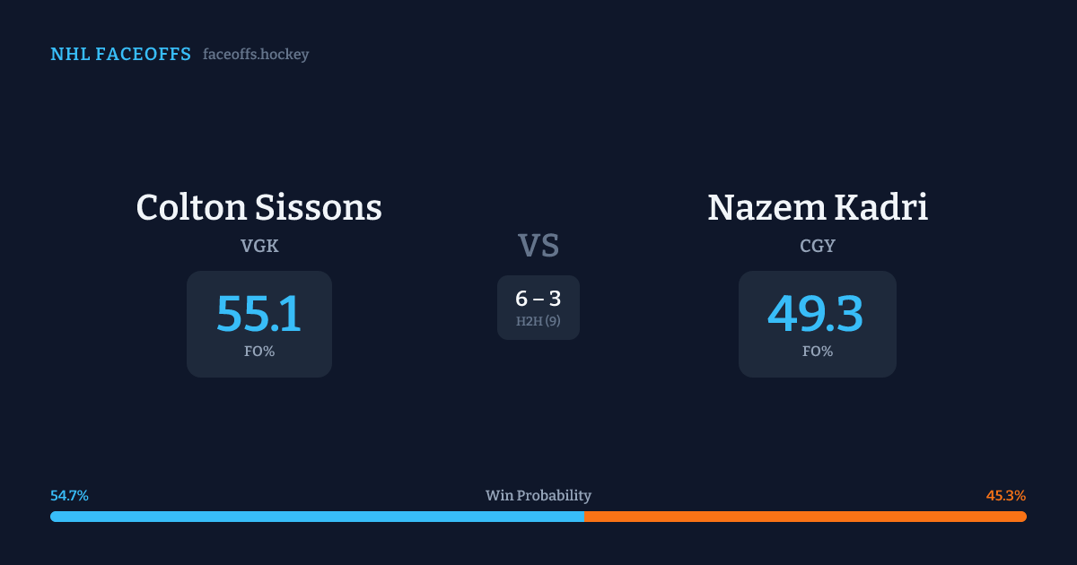The height and width of the screenshot is (565, 1077).
Task: Select the Nazem Kadri player name
Action: tap(818, 207)
